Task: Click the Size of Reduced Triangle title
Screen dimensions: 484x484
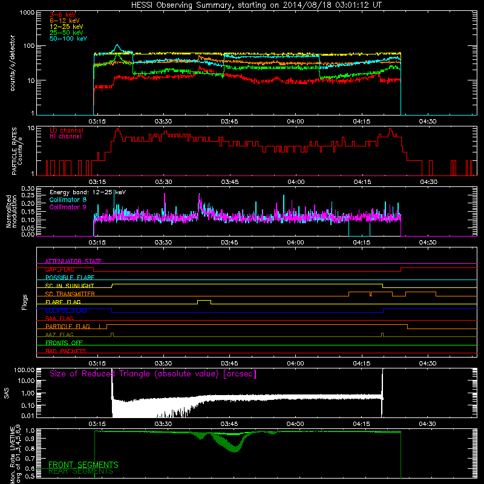Action: [x=153, y=374]
